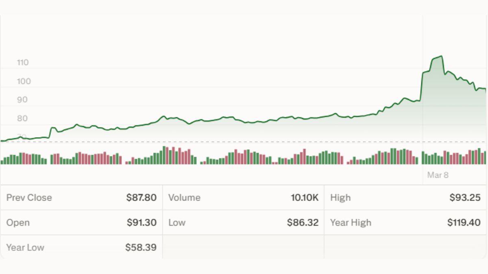Click the Open label
This screenshot has height=274, width=488.
[x=18, y=223]
